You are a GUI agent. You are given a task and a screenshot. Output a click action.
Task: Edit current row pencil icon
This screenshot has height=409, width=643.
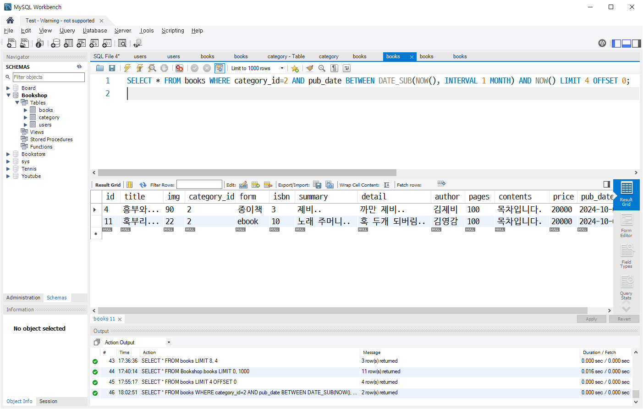243,185
